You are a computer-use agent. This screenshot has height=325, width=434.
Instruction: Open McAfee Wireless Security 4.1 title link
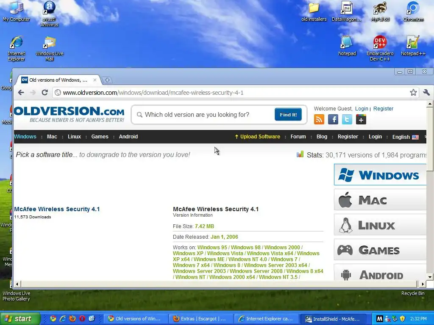(x=57, y=209)
